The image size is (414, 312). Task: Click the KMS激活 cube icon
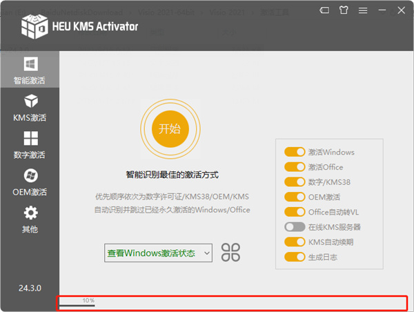coord(30,101)
